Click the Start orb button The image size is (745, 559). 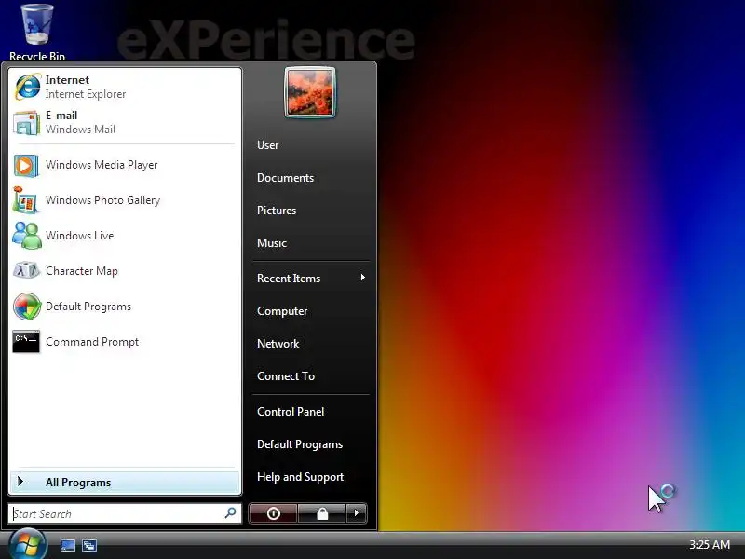coord(28,544)
